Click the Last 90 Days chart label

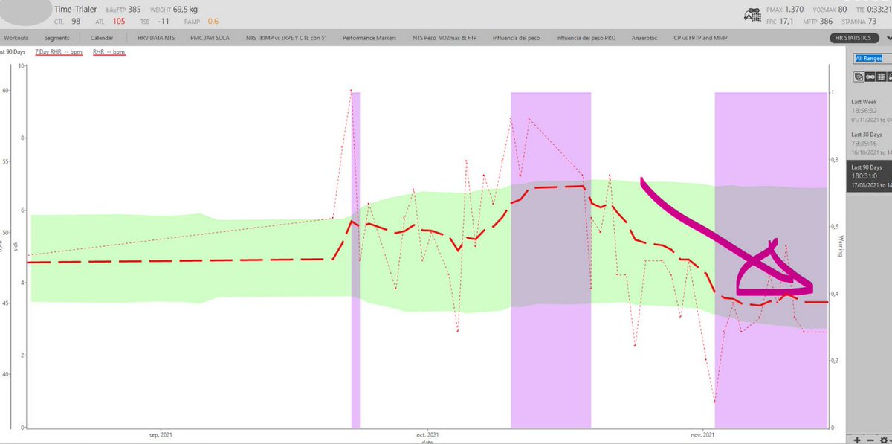click(x=13, y=53)
